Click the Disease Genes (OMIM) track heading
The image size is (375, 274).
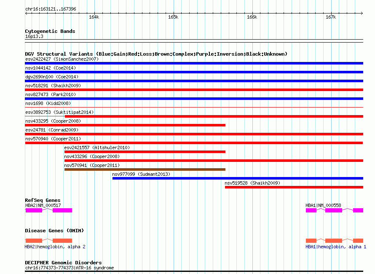click(x=54, y=231)
